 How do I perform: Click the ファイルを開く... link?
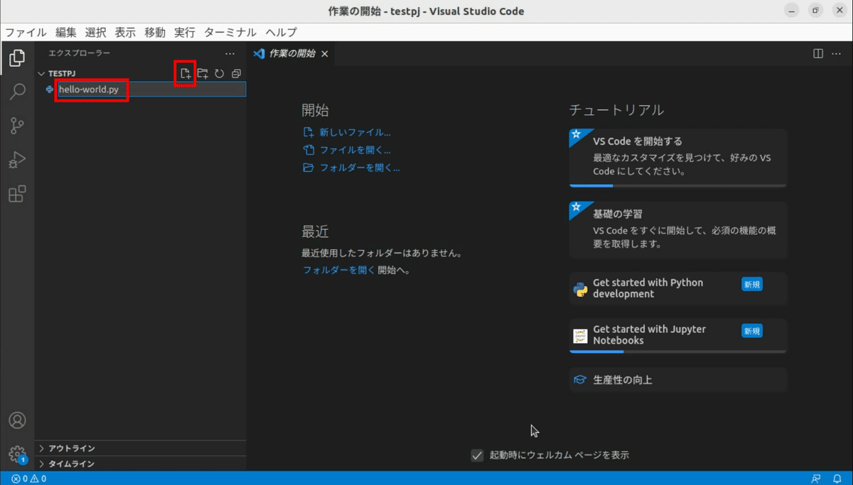coord(355,150)
